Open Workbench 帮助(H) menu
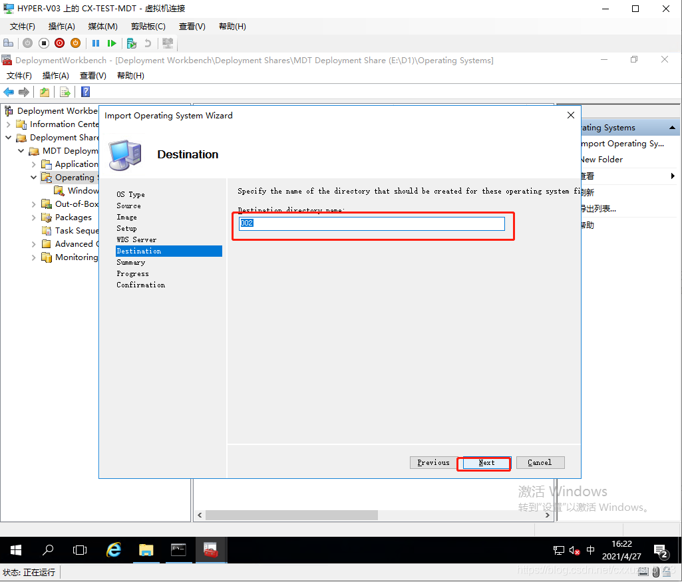 [x=130, y=76]
